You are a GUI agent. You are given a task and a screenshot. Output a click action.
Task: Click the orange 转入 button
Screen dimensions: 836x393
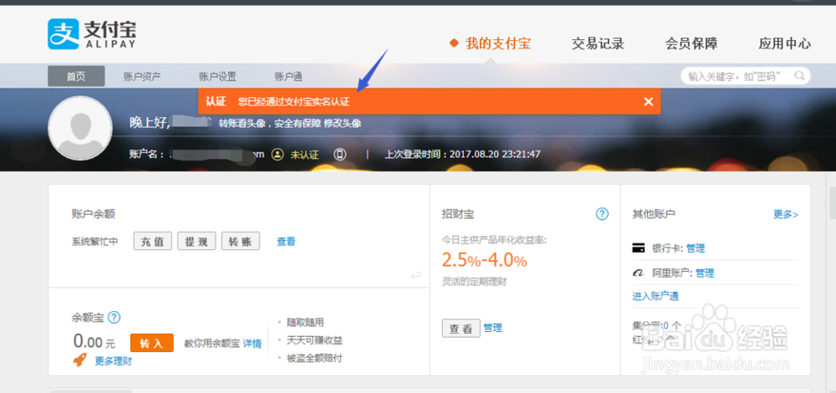pyautogui.click(x=152, y=343)
